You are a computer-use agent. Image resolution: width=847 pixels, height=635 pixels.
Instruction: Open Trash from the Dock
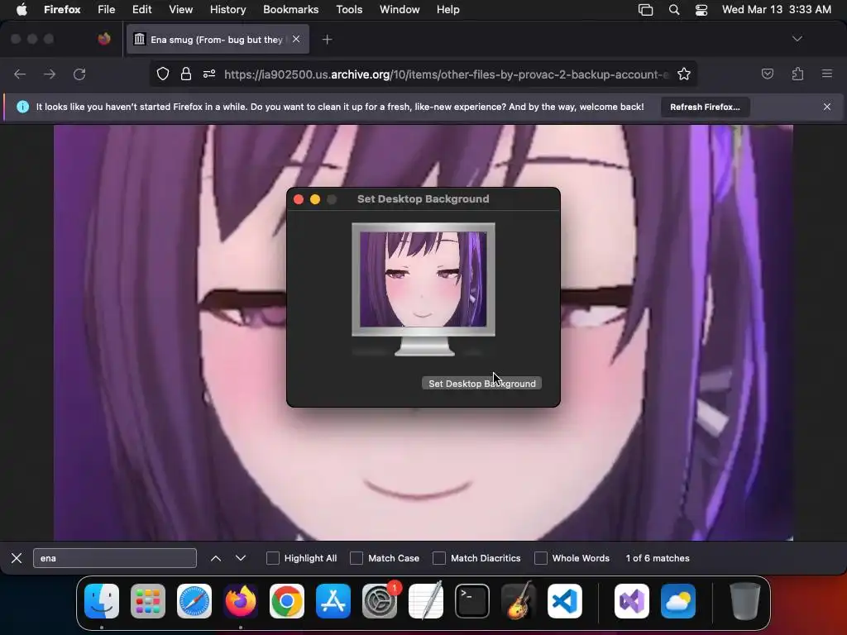[x=745, y=601]
